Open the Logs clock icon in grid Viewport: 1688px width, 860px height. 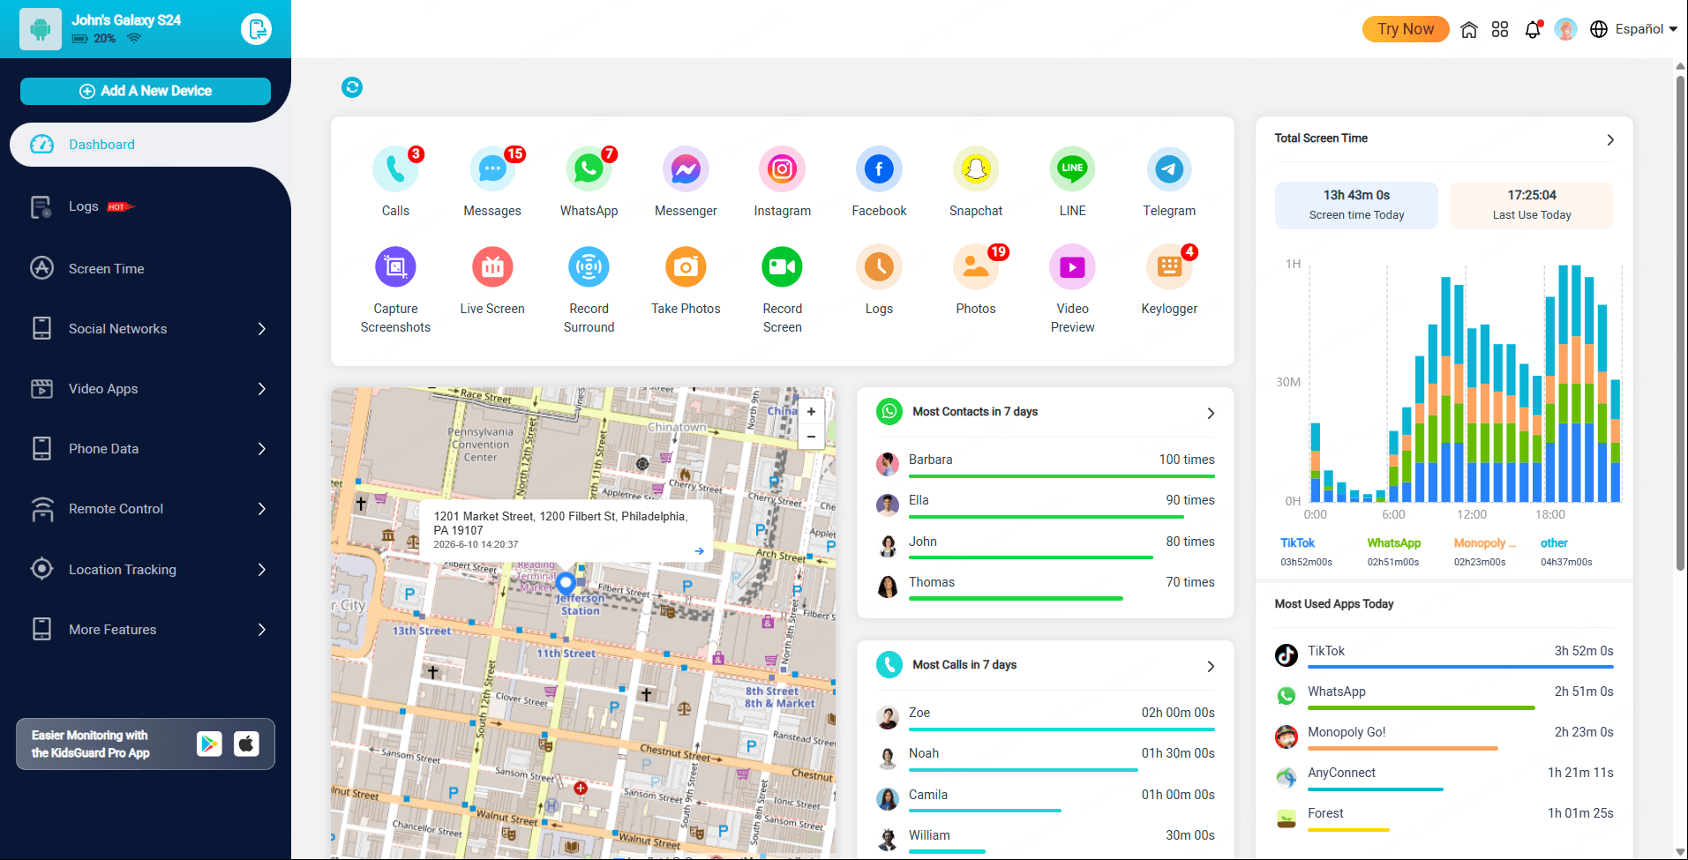click(879, 267)
